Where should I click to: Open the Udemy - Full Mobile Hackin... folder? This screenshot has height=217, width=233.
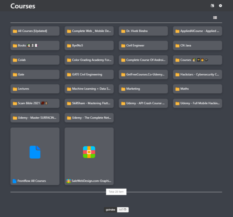click(198, 103)
